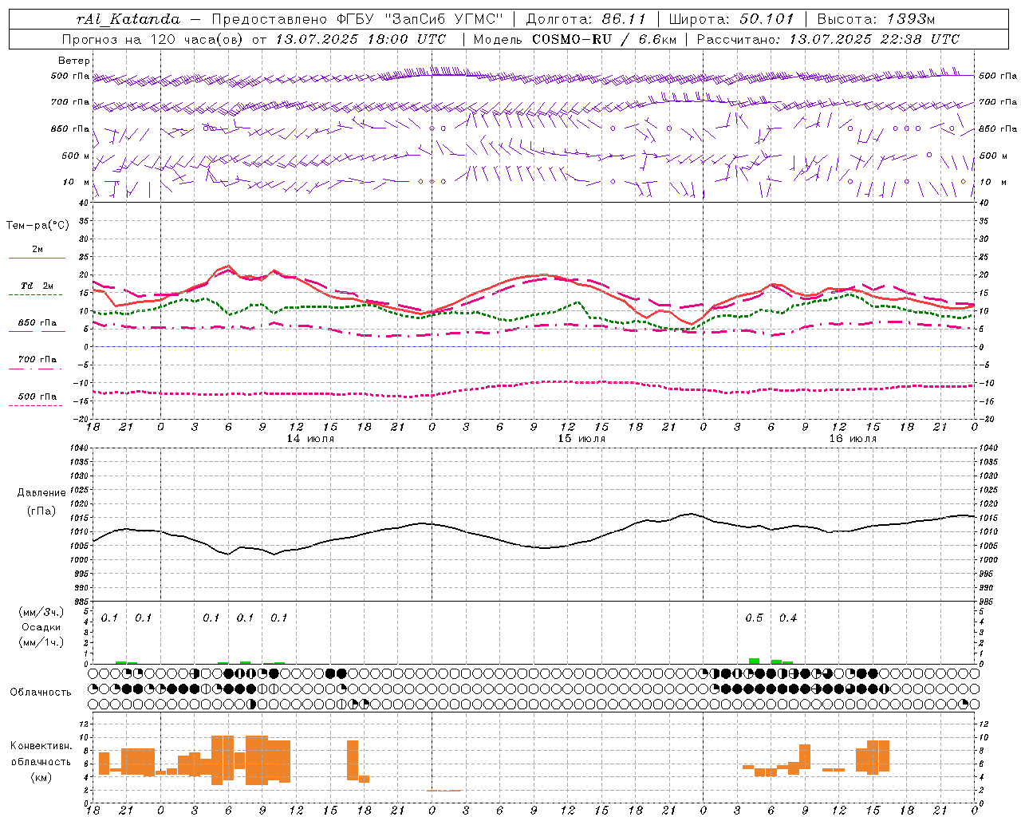Select the Широта: 50.101 header field
The width and height of the screenshot is (1021, 817).
point(731,19)
